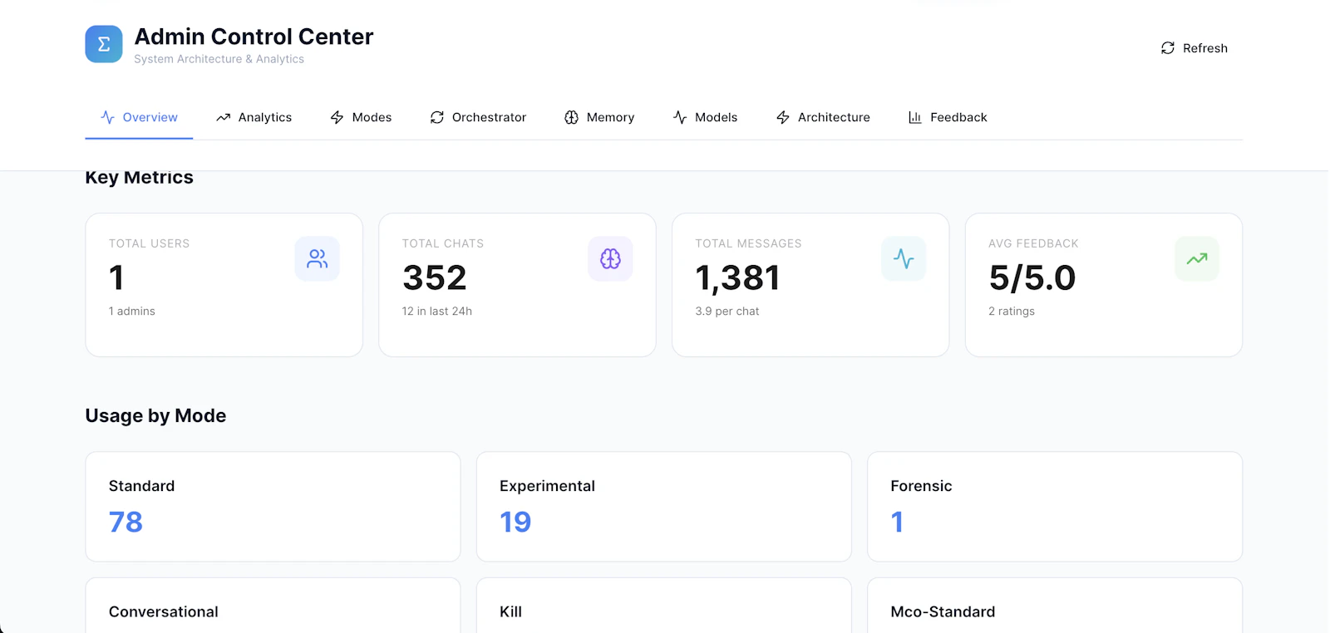Click the "12 in last 24h" text
The image size is (1330, 633).
pyautogui.click(x=437, y=311)
